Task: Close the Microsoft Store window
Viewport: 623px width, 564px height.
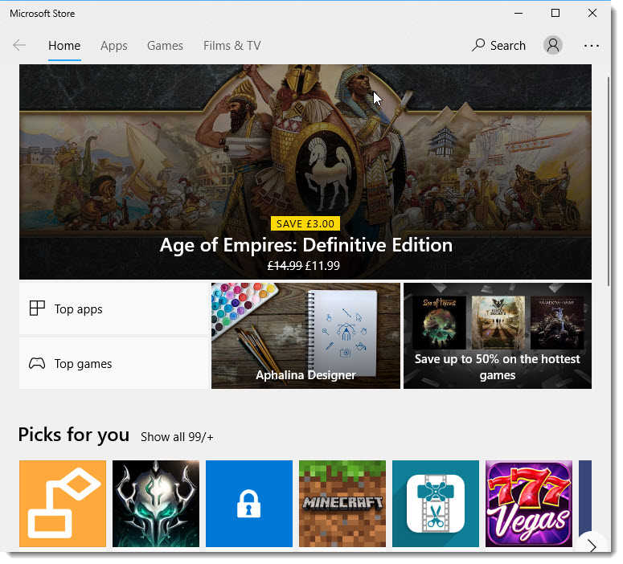Action: (x=592, y=13)
